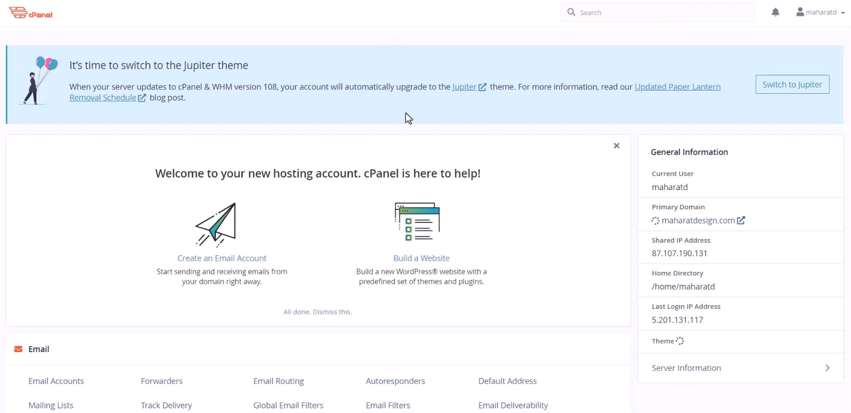Open Create an Email Account link
Screen dimensions: 851x413
(x=222, y=258)
